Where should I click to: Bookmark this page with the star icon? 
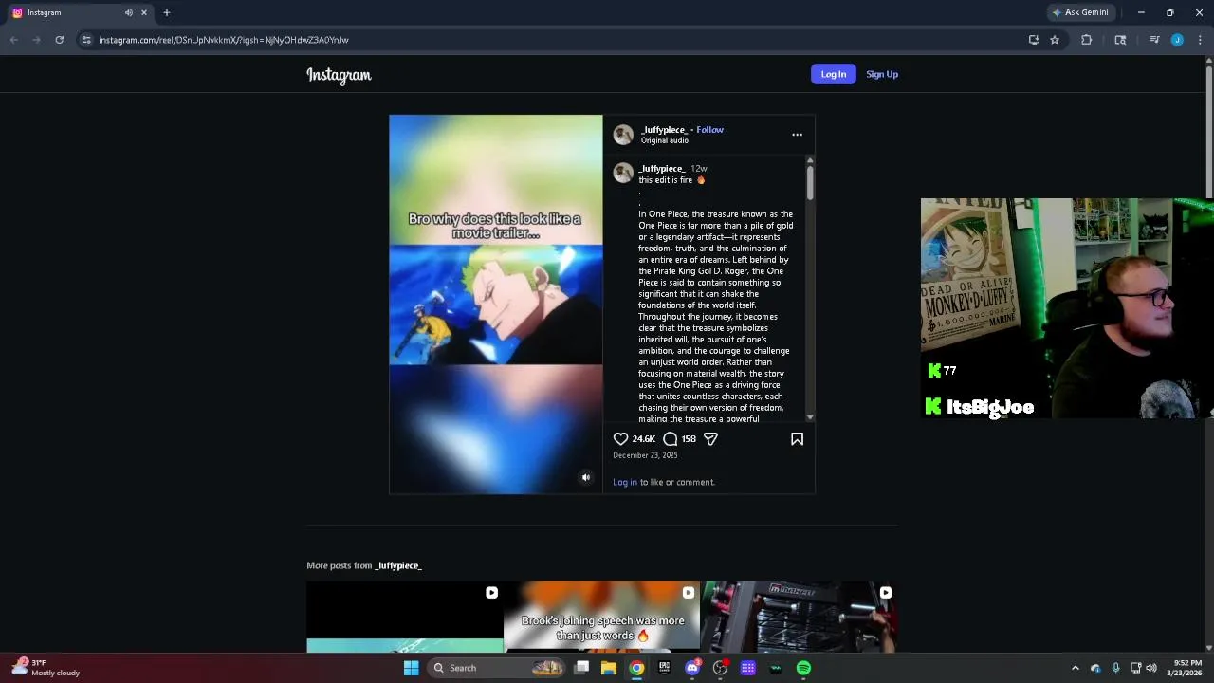pos(1055,40)
